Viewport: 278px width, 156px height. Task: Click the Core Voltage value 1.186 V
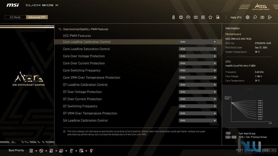coord(258,76)
